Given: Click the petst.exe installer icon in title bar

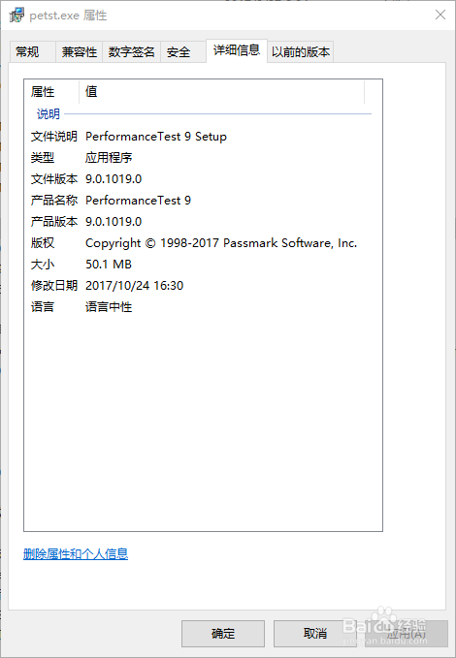Looking at the screenshot, I should click(x=16, y=16).
